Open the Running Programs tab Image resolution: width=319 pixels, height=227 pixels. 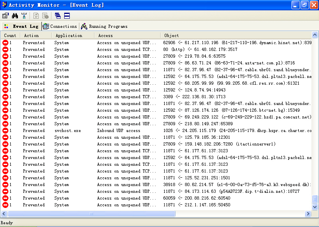click(104, 26)
